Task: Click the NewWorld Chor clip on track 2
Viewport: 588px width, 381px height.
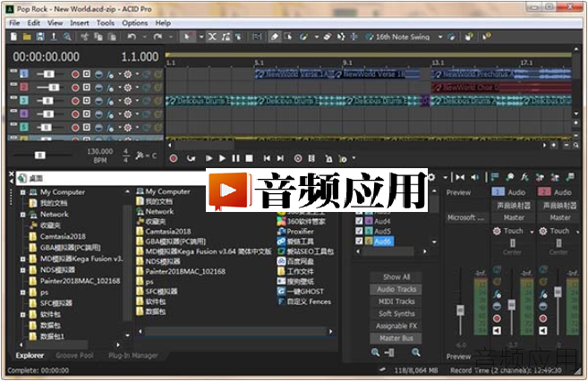Action: click(501, 88)
